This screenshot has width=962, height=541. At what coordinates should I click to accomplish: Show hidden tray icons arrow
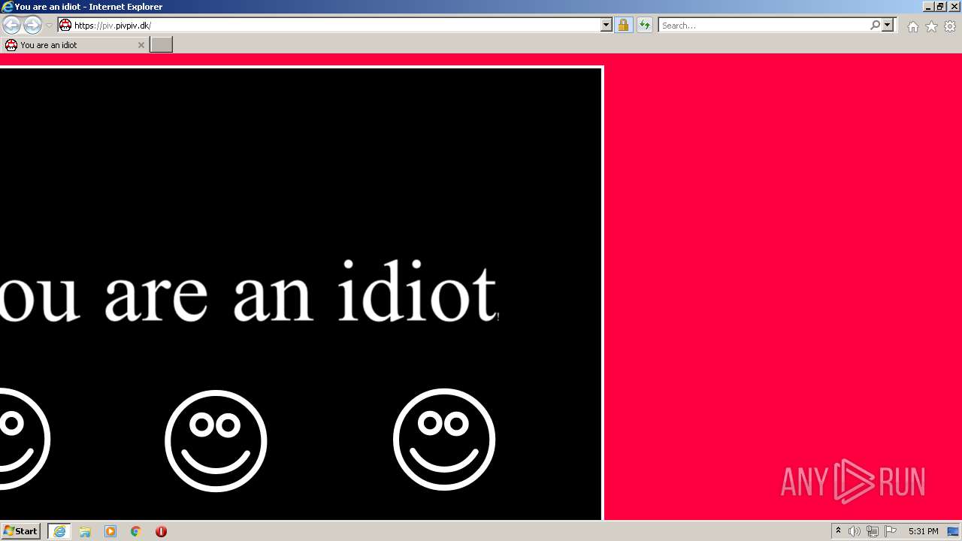tap(838, 531)
